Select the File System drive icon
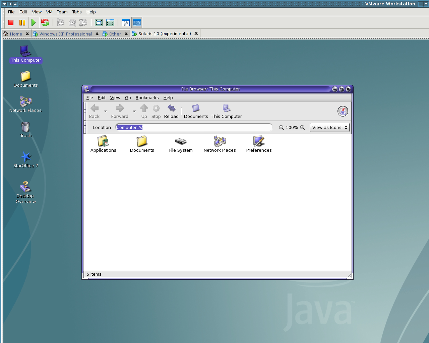 point(181,144)
